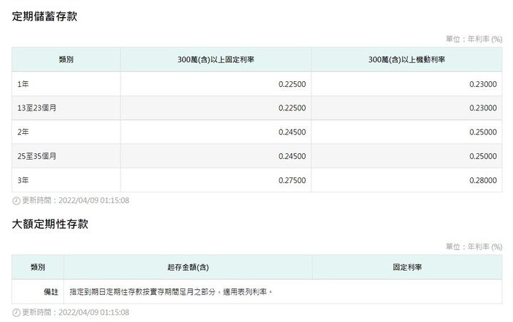Select the 1年 row label
Image resolution: width=513 pixels, height=322 pixels.
23,84
